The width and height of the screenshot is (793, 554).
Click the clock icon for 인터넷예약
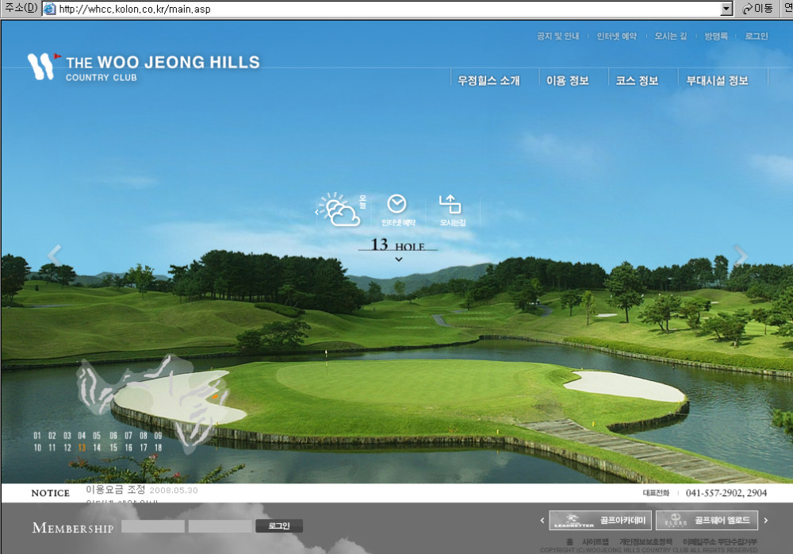[396, 204]
